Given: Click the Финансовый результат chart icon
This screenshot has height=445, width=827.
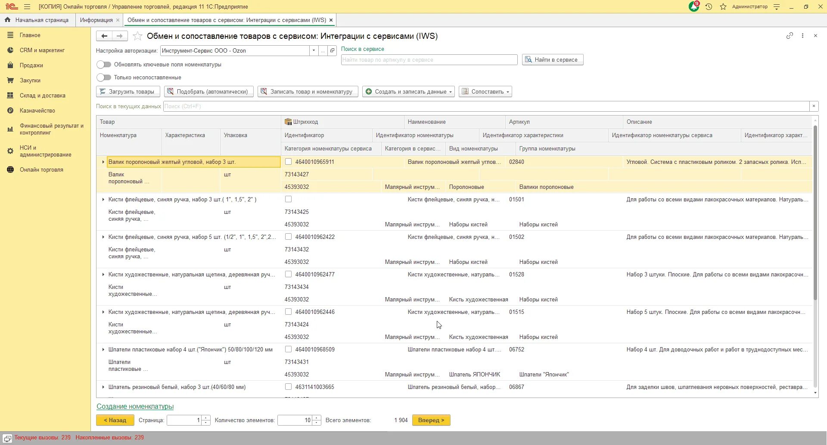Looking at the screenshot, I should point(10,129).
